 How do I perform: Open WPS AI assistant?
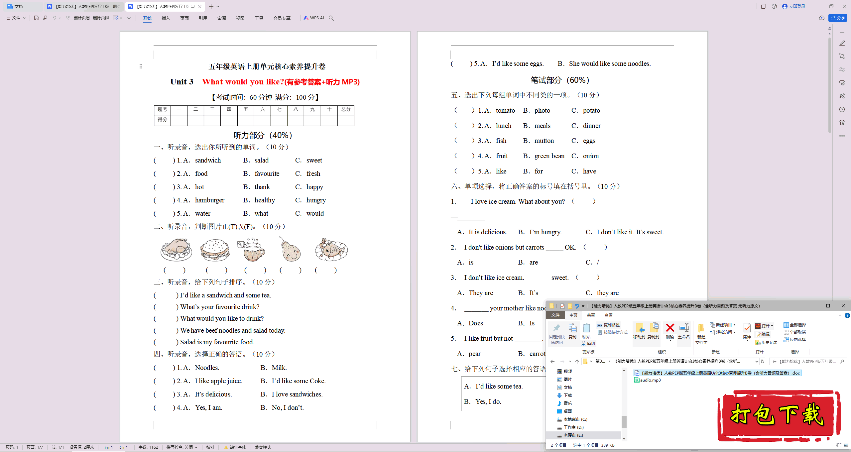(313, 18)
